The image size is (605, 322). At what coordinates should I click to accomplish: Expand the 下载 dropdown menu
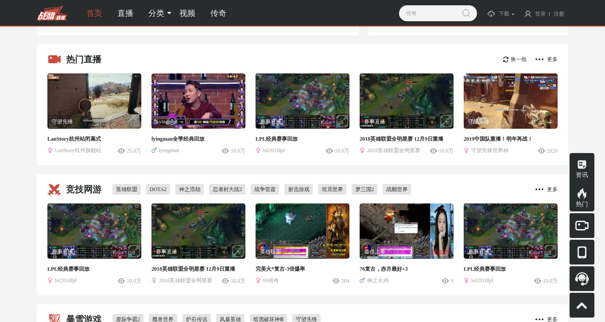click(x=507, y=14)
